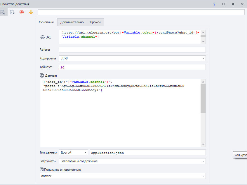Click the Данные text area scrollbar down arrow
The image size is (247, 185).
tap(203, 145)
